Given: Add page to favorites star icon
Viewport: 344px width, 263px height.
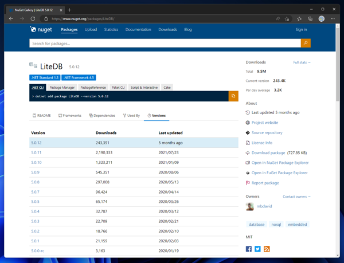Looking at the screenshot, I should [287, 19].
